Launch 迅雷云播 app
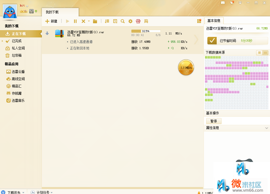Viewport: 270px width, 194px height. point(18,72)
